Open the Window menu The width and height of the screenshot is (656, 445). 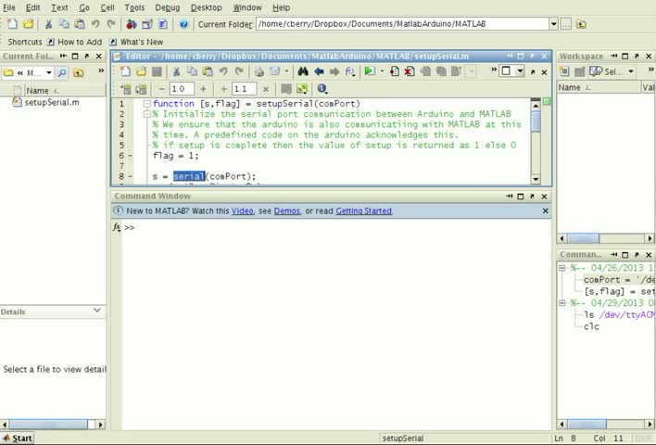[247, 7]
